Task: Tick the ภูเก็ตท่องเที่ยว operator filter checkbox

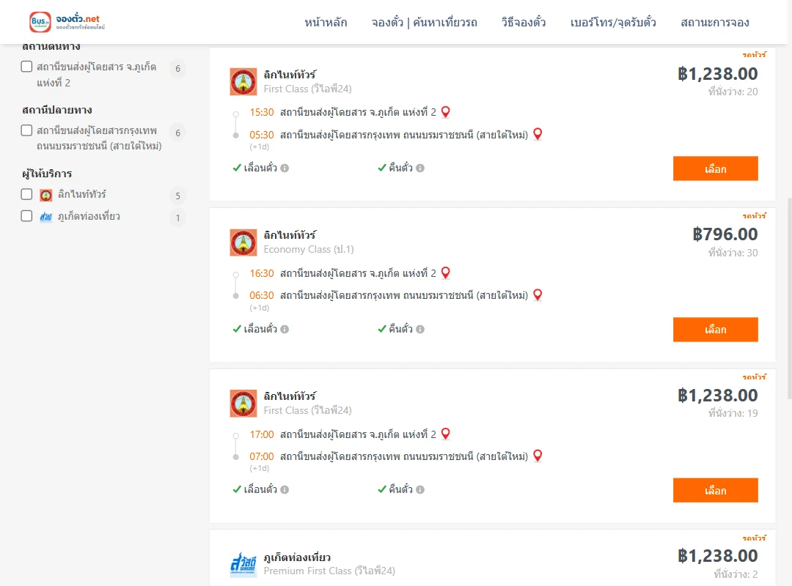Action: [x=27, y=216]
